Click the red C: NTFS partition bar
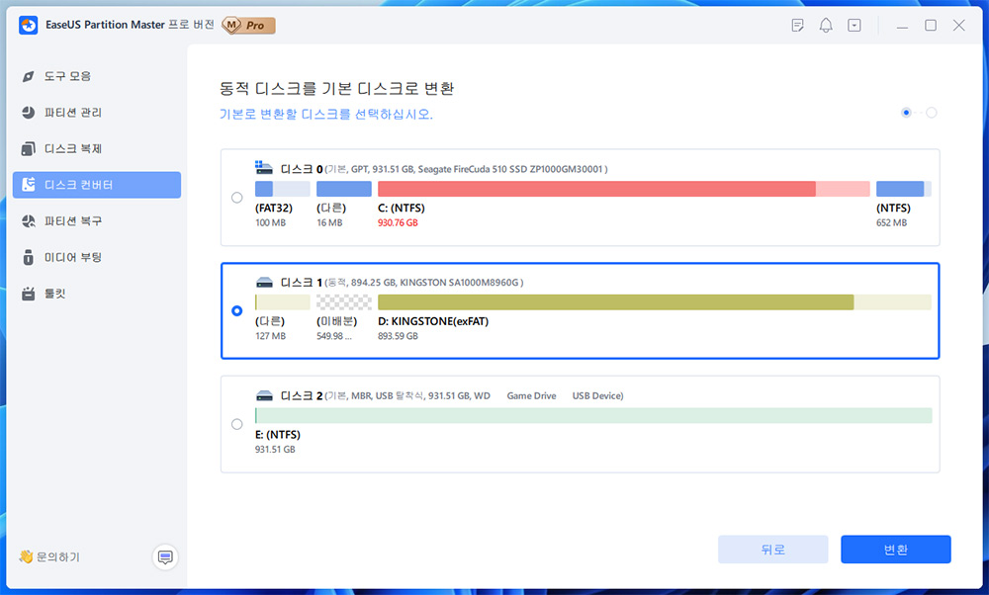989x595 pixels. tap(624, 189)
